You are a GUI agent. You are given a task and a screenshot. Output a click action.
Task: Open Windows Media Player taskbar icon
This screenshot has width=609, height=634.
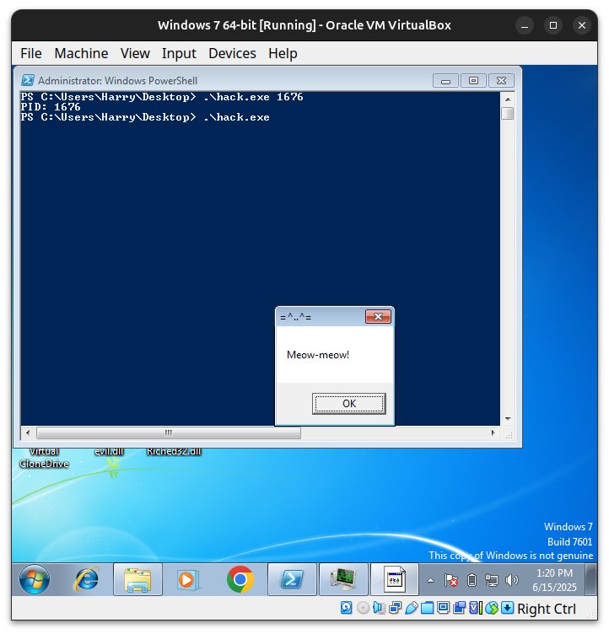pos(188,579)
